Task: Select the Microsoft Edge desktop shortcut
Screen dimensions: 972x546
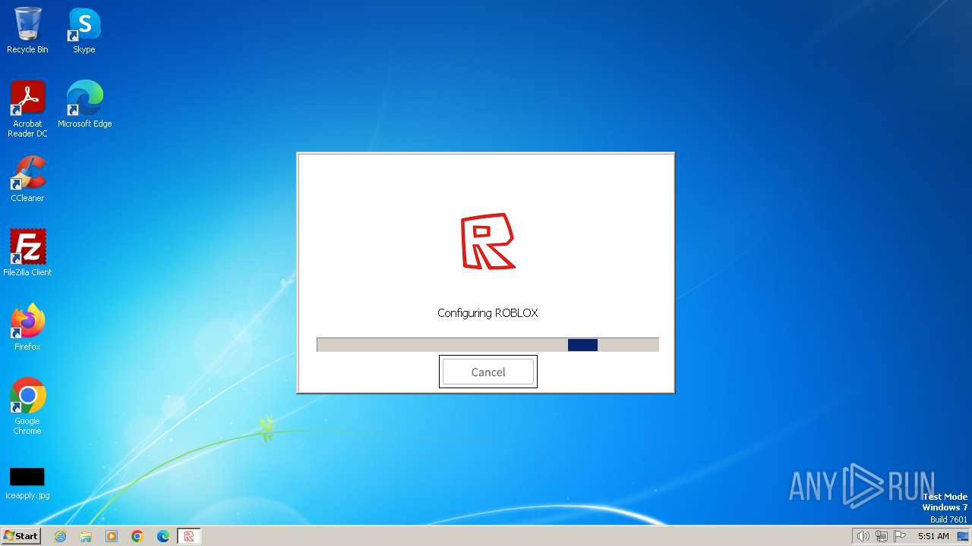Action: click(84, 104)
